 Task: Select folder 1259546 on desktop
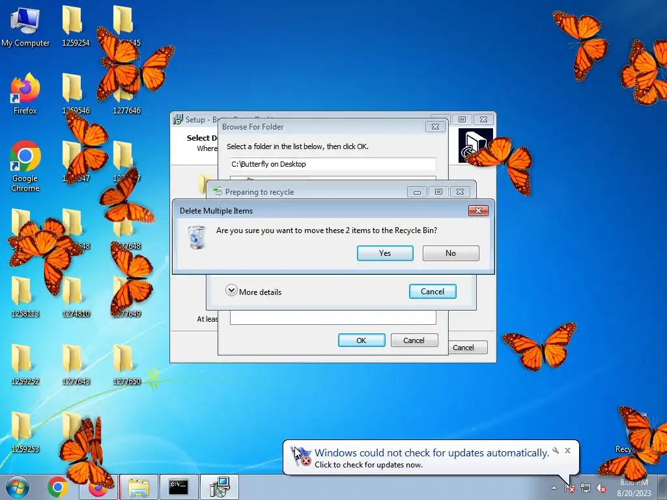point(76,94)
